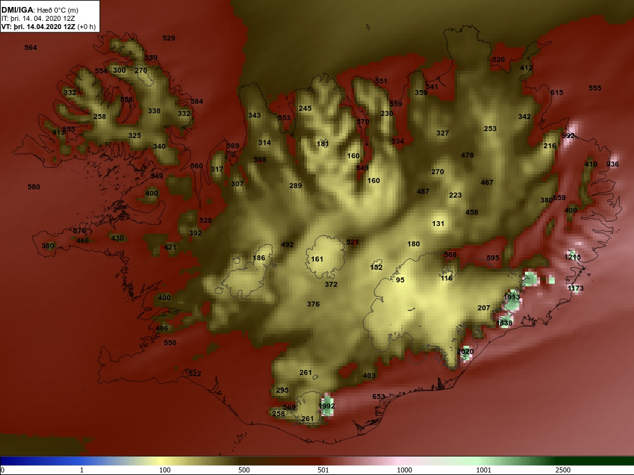Click the map value 430
The height and width of the screenshot is (475, 634).
[117, 238]
